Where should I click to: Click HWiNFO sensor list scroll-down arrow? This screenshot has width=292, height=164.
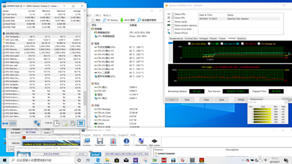click(x=85, y=117)
